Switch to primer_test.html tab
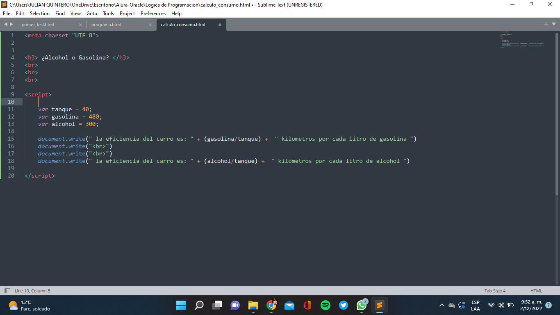Screen dimensions: 560x315 point(38,25)
